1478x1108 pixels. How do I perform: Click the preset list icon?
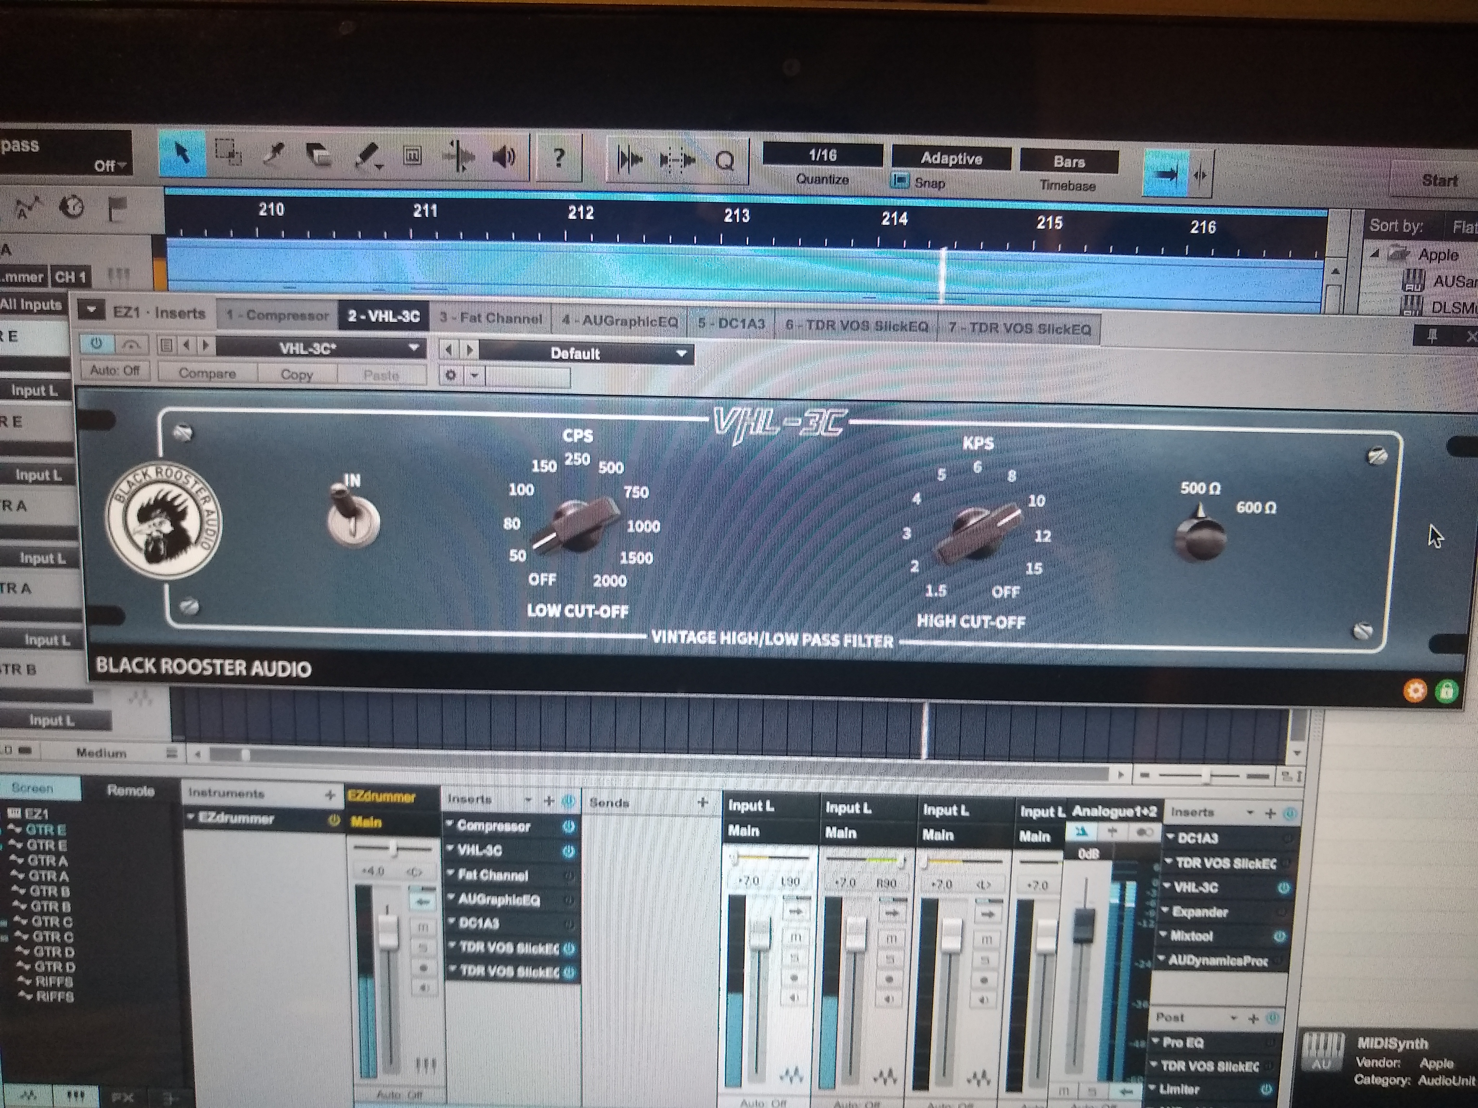[166, 344]
